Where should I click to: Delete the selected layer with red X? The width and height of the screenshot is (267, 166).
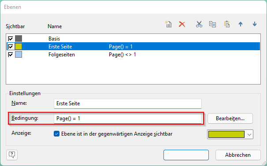pyautogui.click(x=182, y=24)
